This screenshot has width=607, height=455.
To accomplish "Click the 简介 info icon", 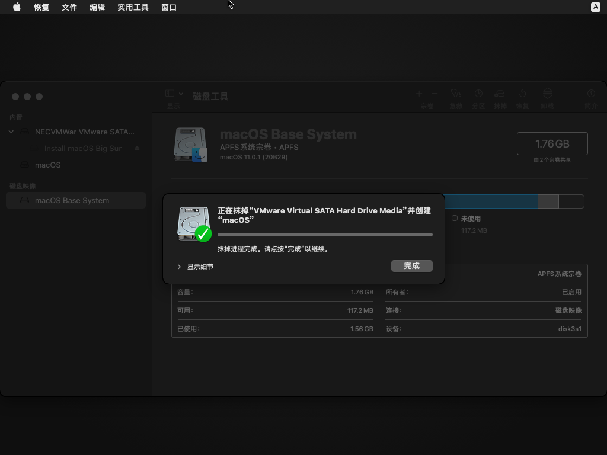I will (591, 93).
